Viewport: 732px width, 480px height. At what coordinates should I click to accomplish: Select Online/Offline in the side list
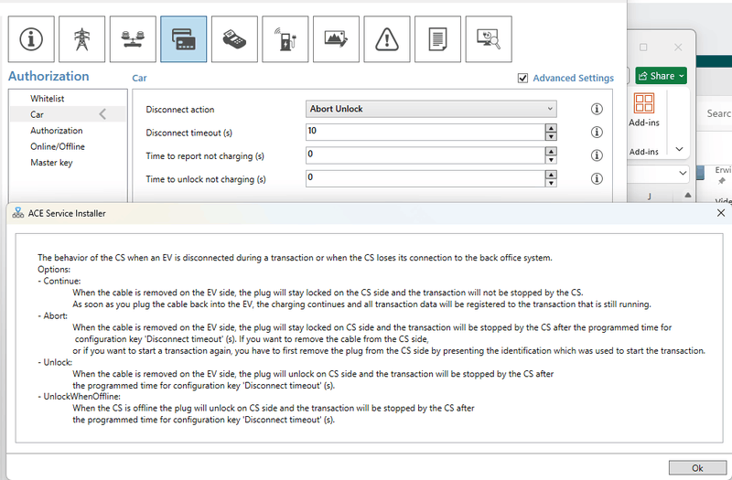pyautogui.click(x=58, y=146)
